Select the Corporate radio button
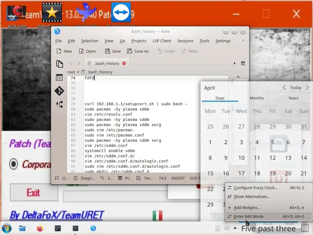Viewport: 313px width, 235px height. tap(13, 164)
